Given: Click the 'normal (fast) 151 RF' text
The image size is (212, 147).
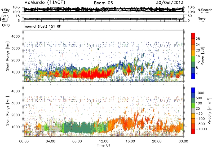Looking at the screenshot, I should [x=43, y=26].
